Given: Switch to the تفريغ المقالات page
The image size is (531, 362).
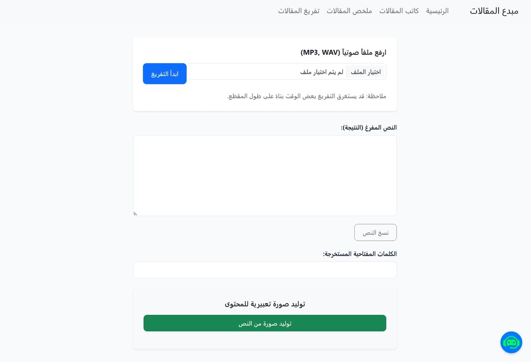Looking at the screenshot, I should pyautogui.click(x=299, y=11).
